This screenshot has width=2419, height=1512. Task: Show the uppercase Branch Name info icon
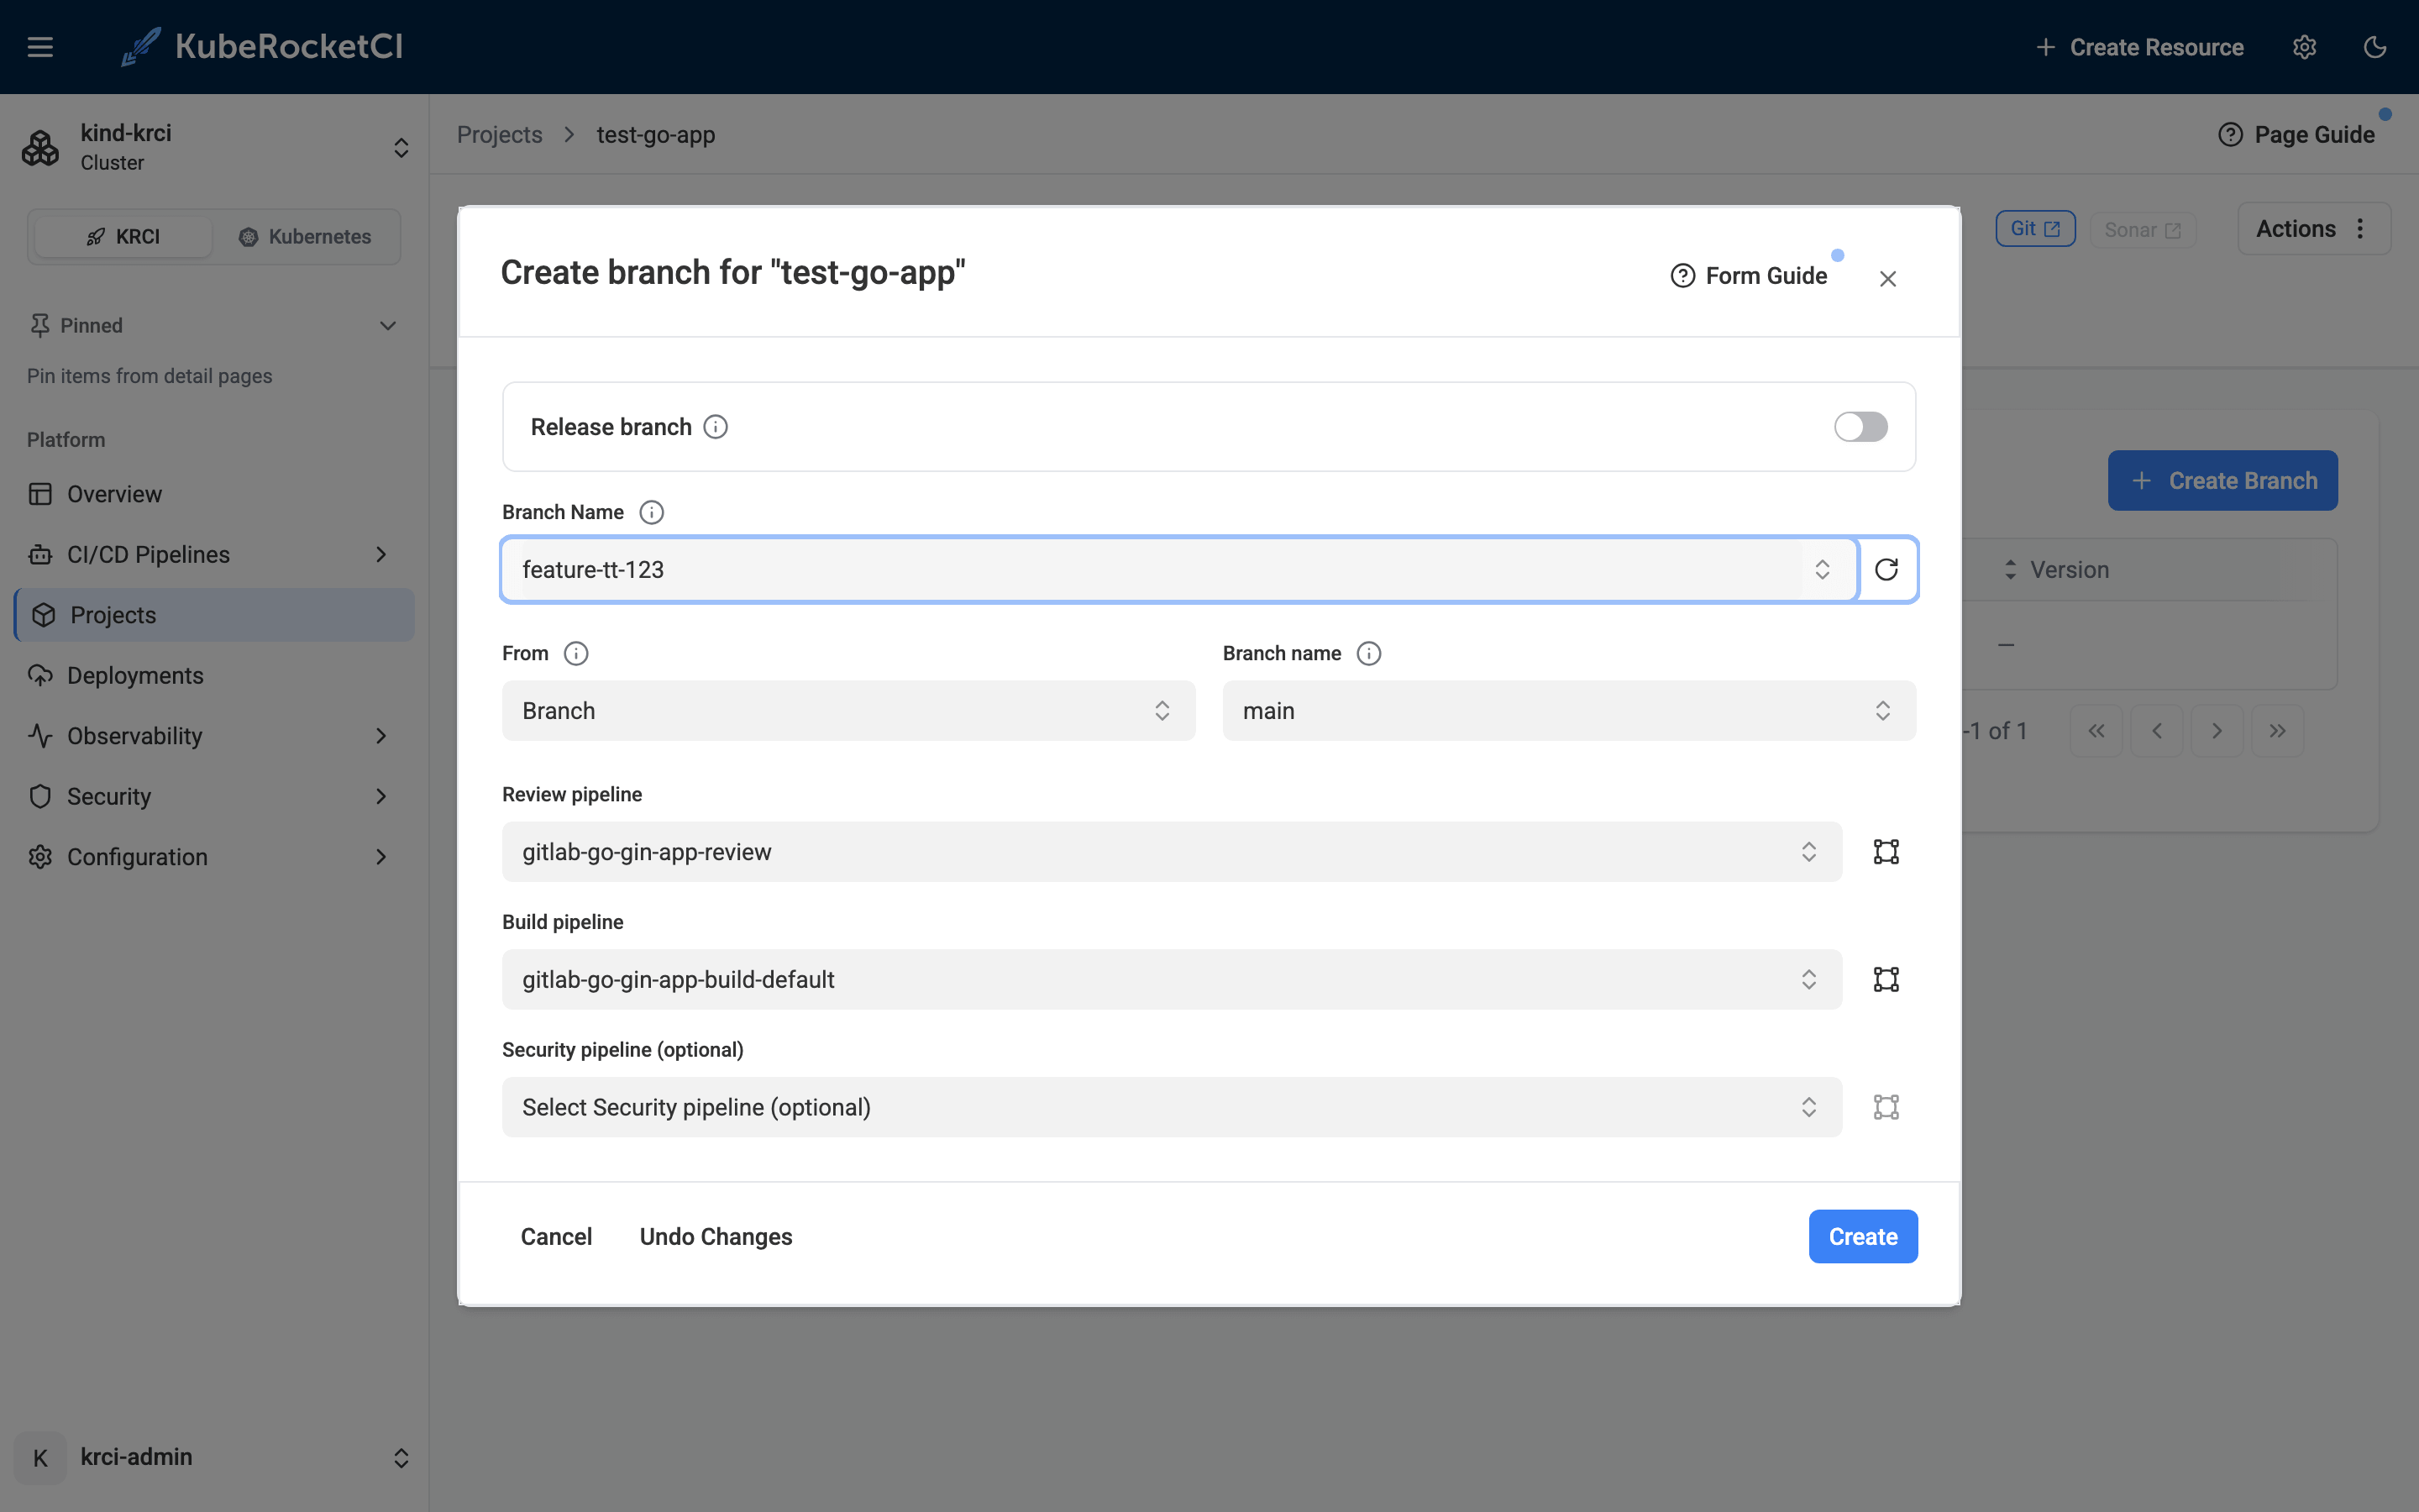coord(652,512)
